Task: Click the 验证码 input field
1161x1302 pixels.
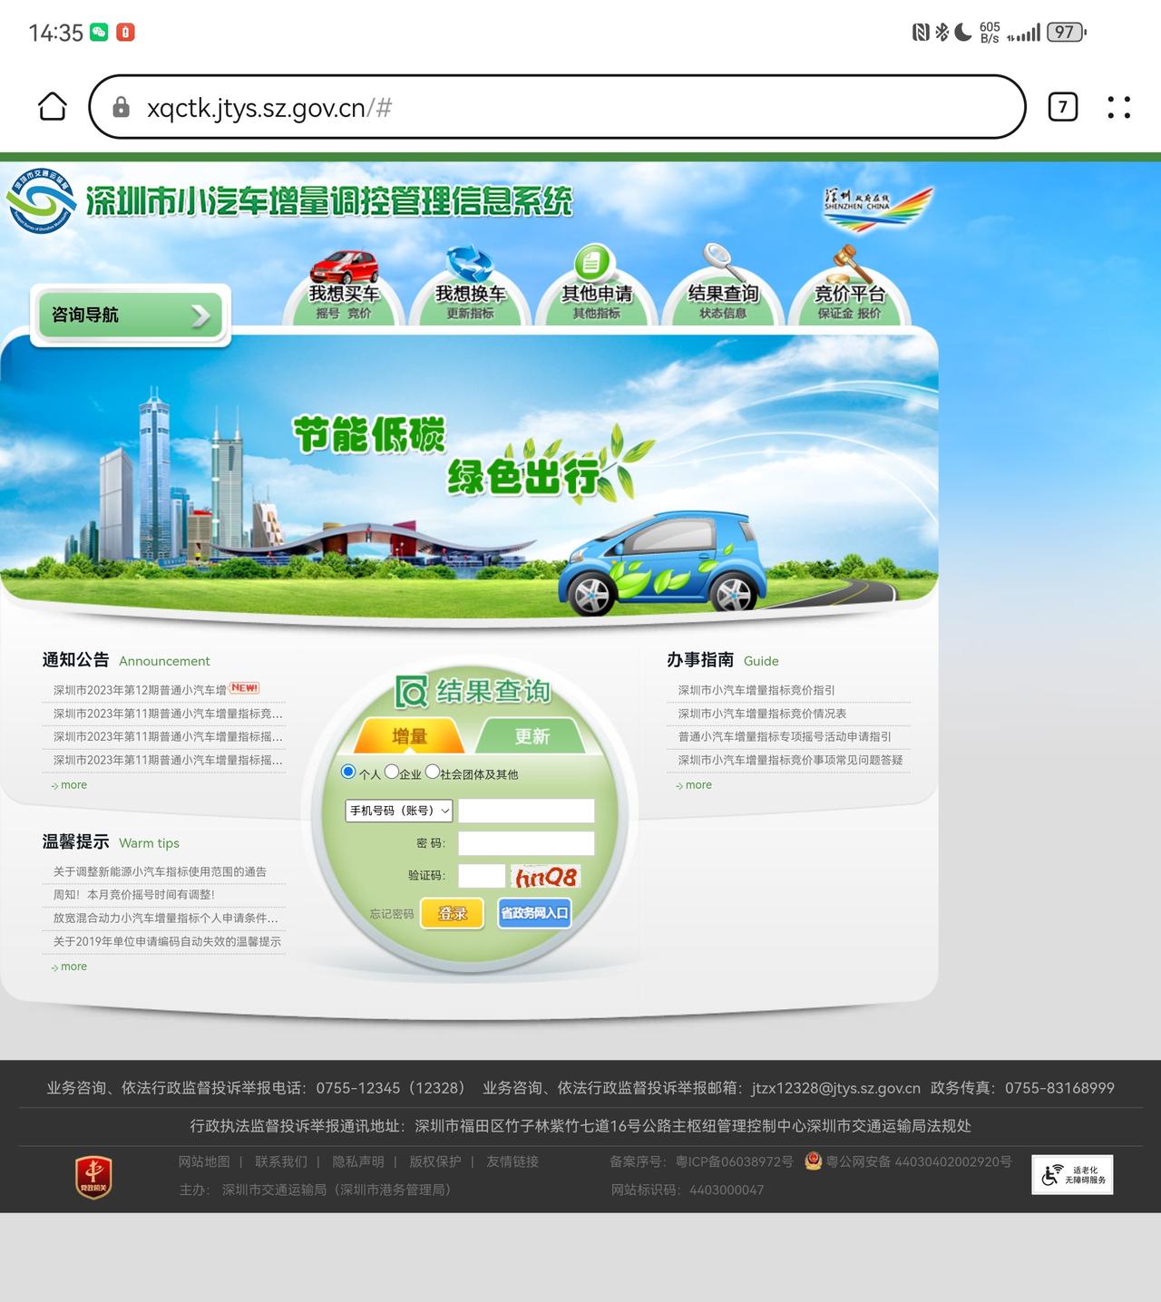Action: pos(482,876)
